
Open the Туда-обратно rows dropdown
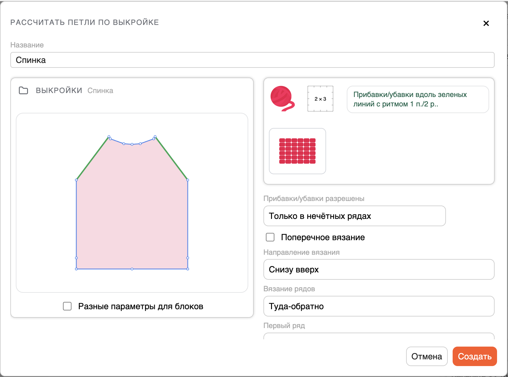(379, 306)
